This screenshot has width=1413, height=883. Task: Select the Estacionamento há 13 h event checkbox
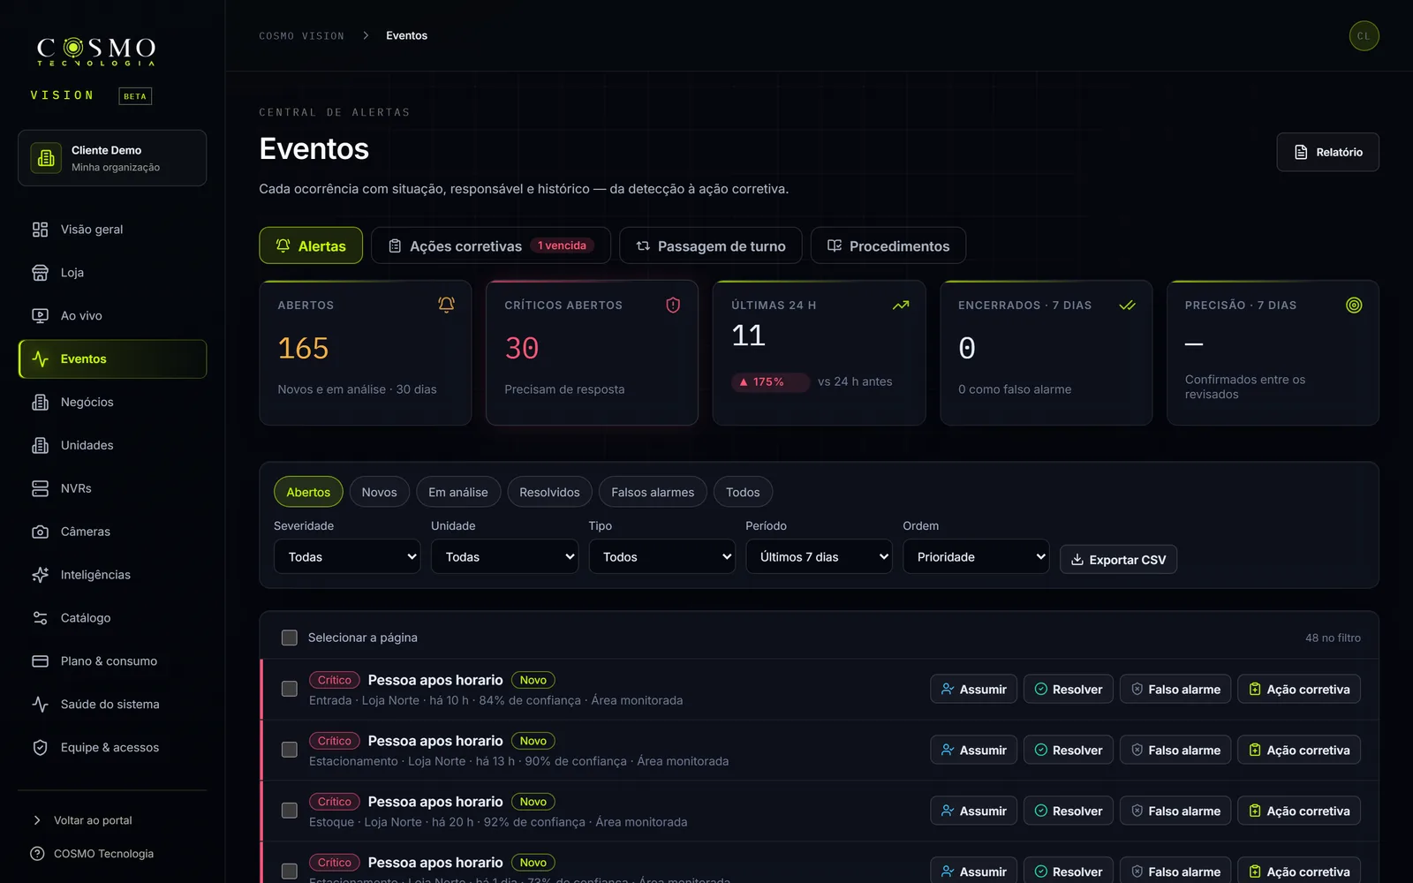tap(289, 750)
